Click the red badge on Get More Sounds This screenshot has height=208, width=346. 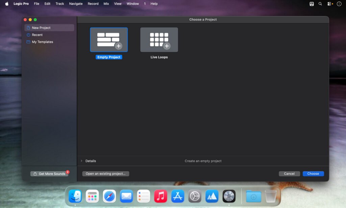coord(68,172)
